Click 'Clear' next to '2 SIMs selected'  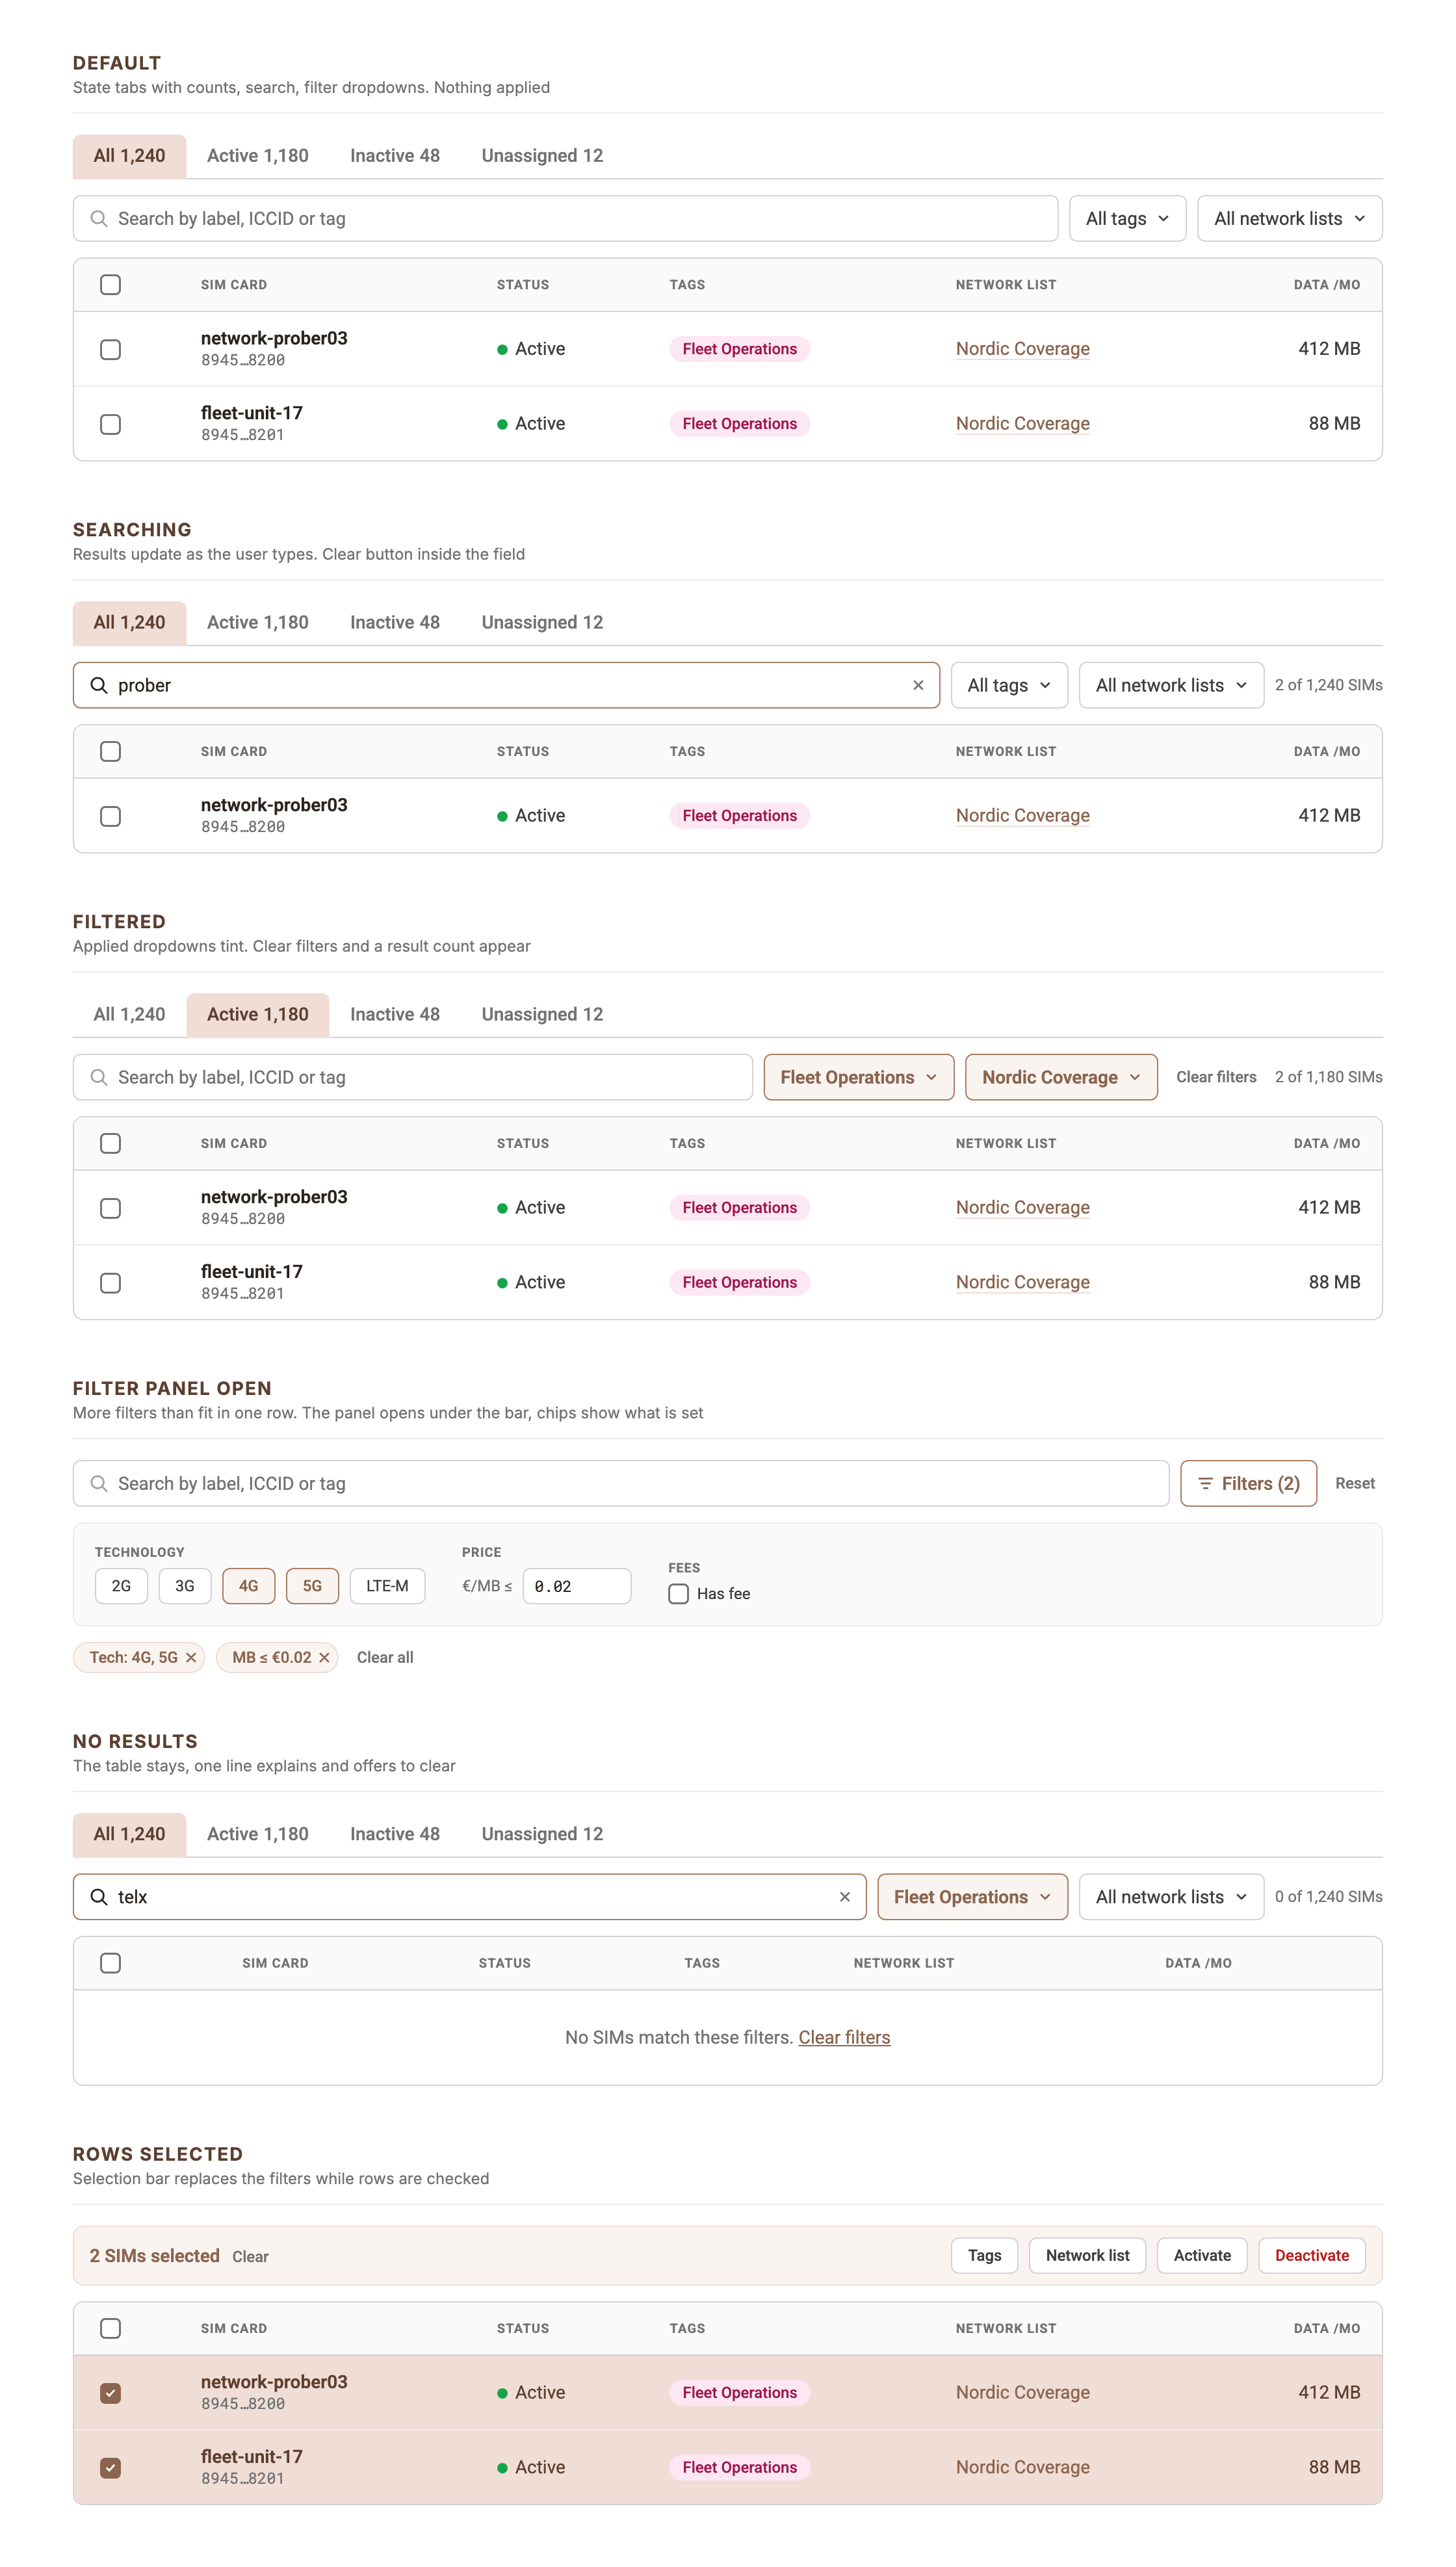point(250,2257)
